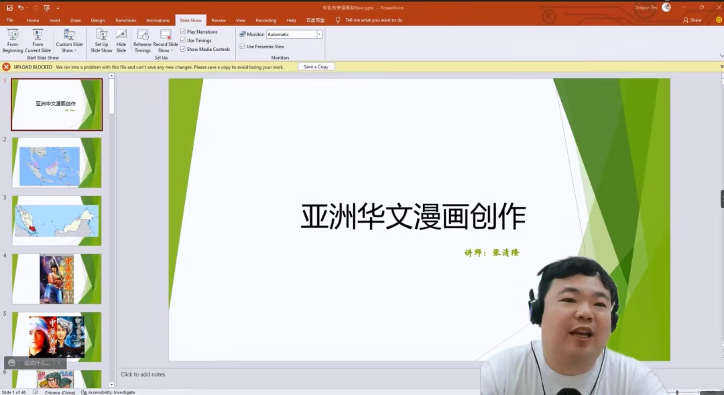Switch to the Review tab
Screen dimensions: 724x395
click(219, 20)
